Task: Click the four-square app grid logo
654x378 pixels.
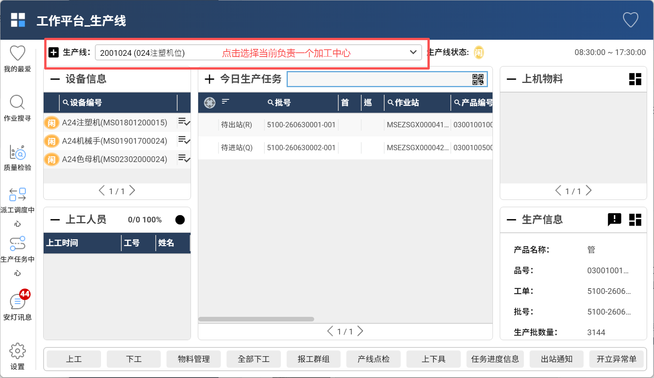Action: tap(18, 20)
